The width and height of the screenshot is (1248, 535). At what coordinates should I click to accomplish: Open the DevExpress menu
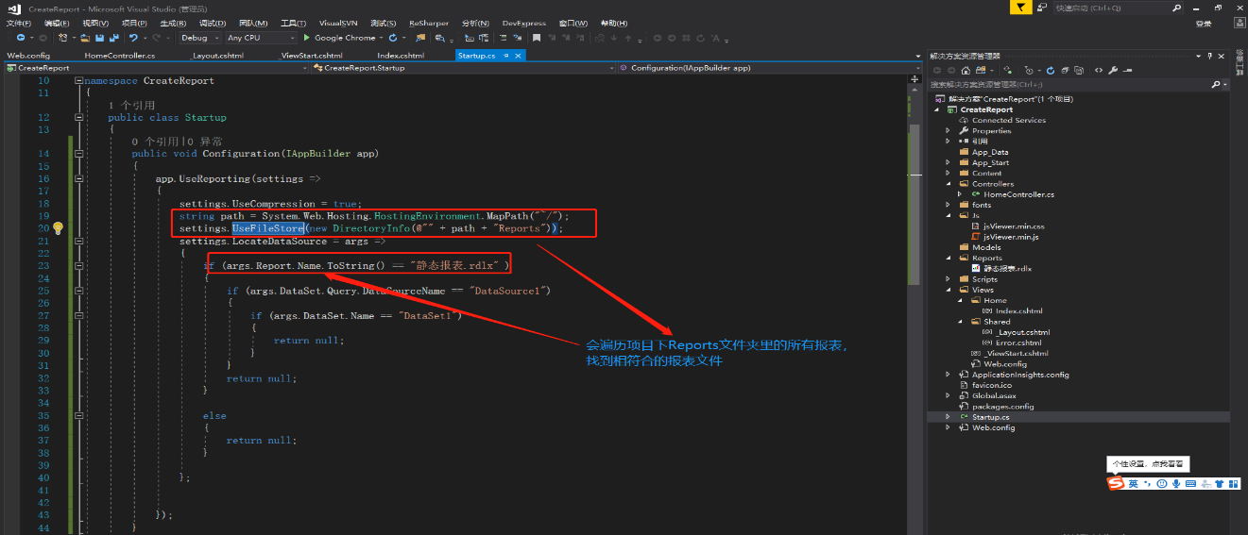pyautogui.click(x=523, y=23)
